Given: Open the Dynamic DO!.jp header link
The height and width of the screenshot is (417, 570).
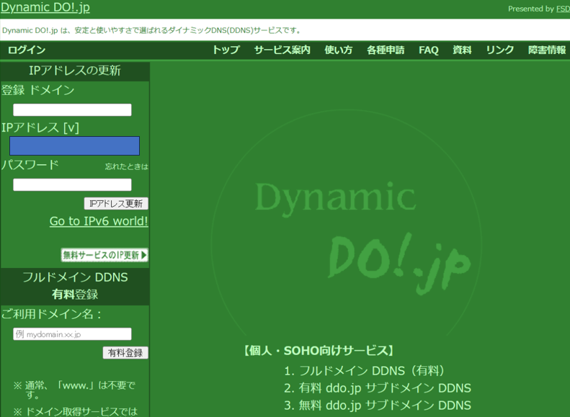Looking at the screenshot, I should [45, 7].
